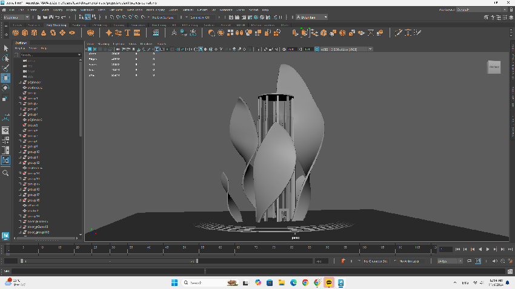Click the No Live Surface button
Viewport: 515px width, 289px height.
(x=165, y=18)
